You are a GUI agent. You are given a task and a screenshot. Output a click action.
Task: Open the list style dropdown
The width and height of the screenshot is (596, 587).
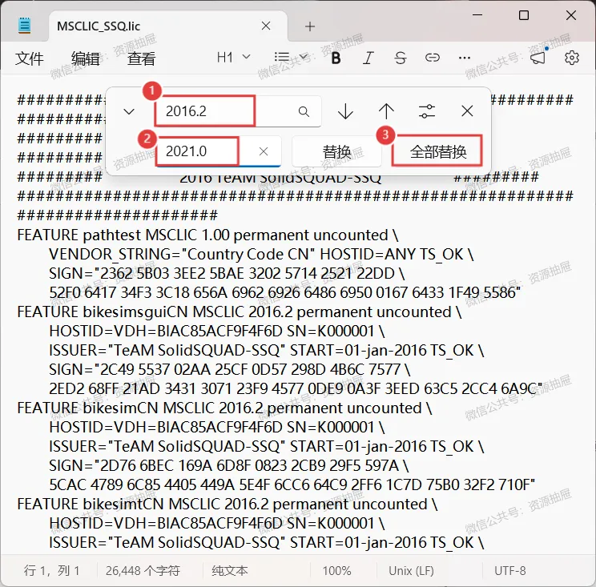tap(291, 58)
